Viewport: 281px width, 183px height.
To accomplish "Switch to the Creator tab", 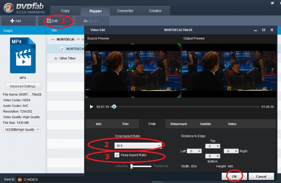I will pos(155,11).
